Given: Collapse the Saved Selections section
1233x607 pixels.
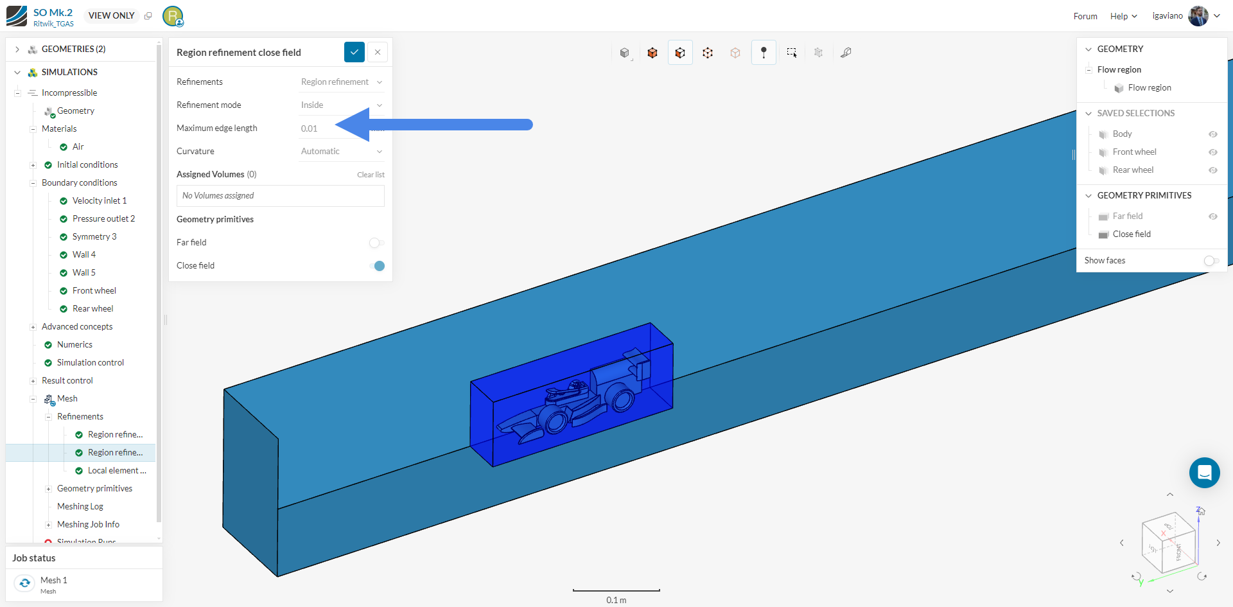Looking at the screenshot, I should (x=1089, y=114).
